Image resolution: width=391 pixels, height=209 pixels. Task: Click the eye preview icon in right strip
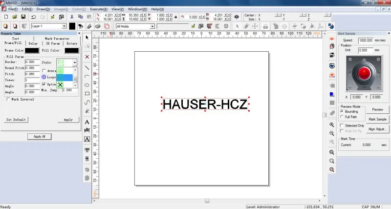click(332, 66)
